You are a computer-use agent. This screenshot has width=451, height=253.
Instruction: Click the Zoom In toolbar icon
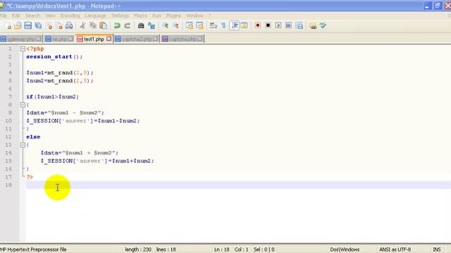pos(165,26)
